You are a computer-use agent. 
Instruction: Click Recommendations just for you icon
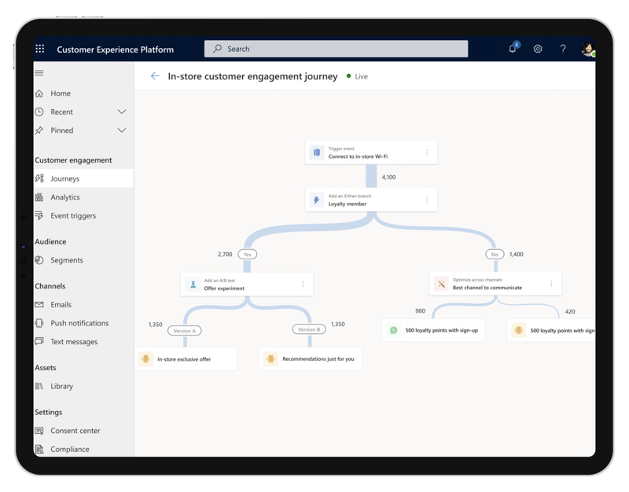270,359
